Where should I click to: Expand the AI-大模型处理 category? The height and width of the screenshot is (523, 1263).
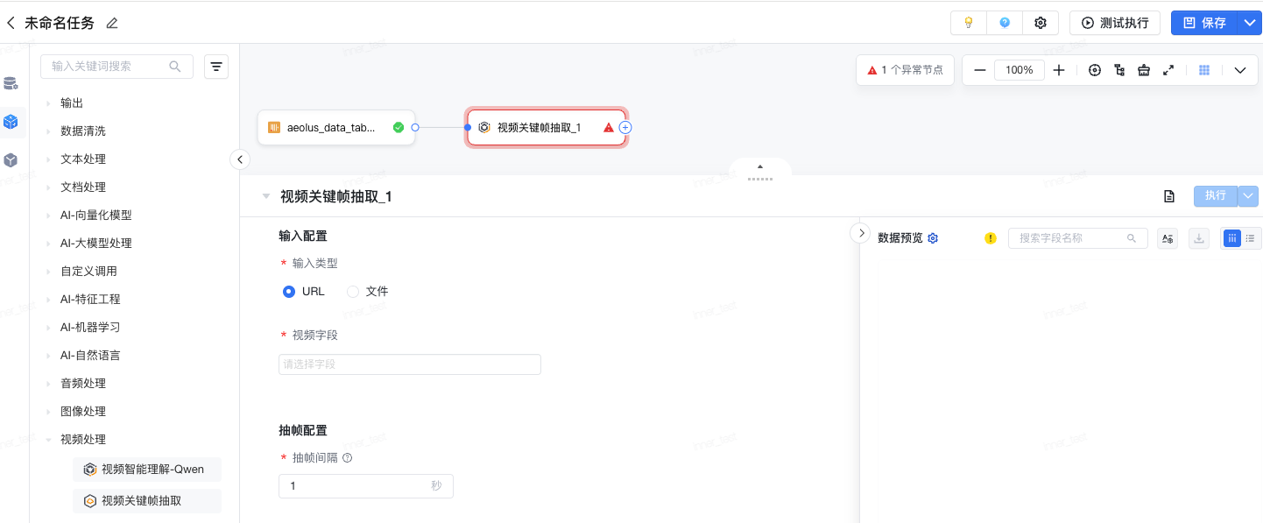tap(95, 243)
